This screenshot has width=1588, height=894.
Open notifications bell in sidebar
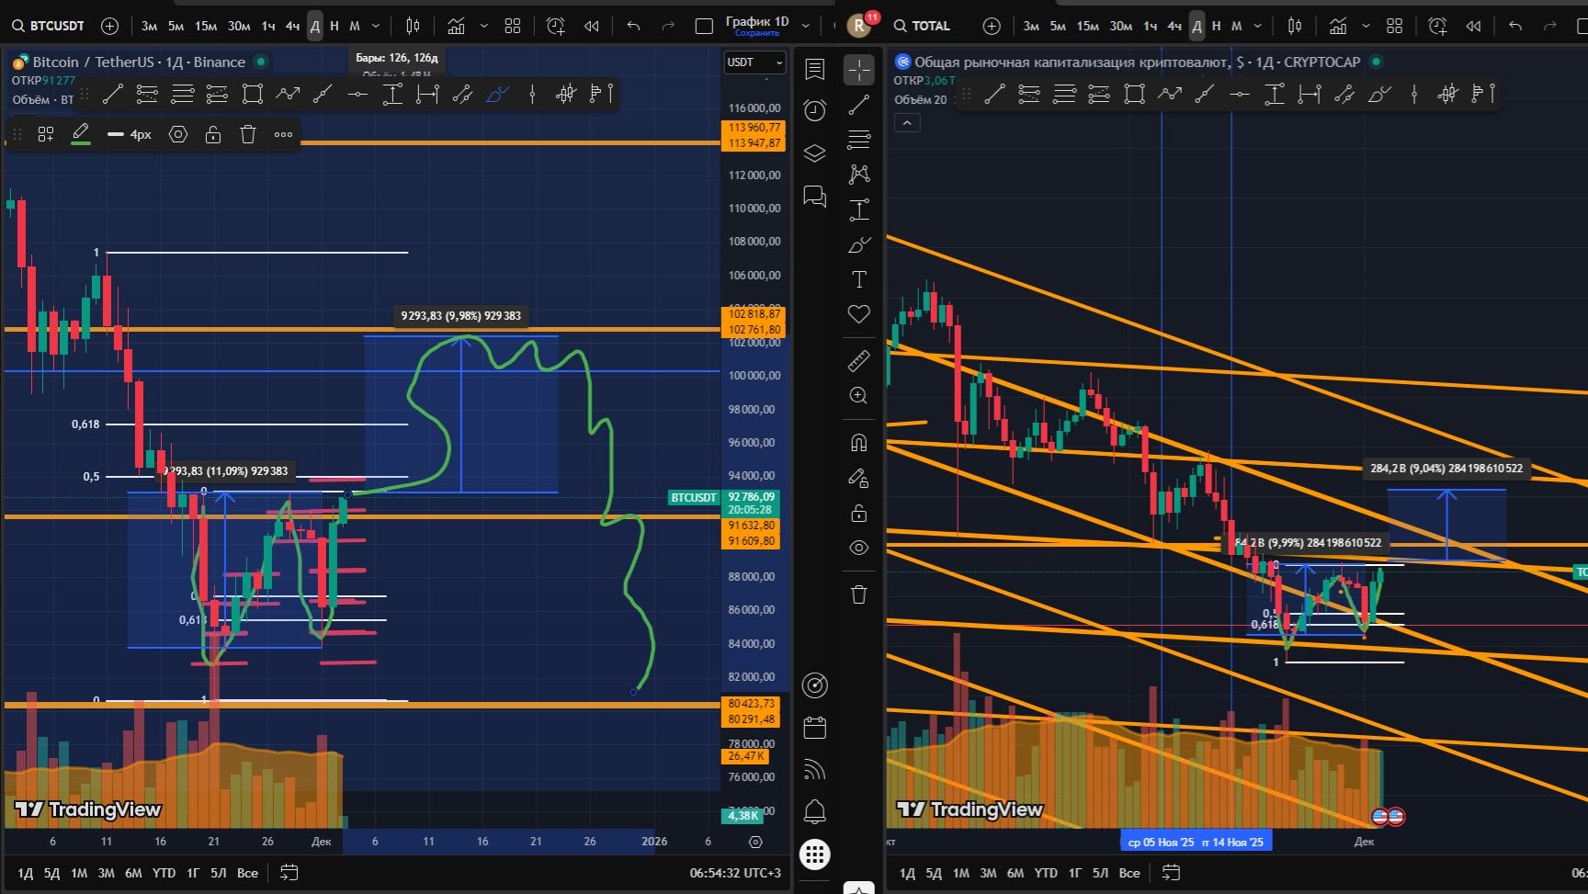click(x=814, y=811)
